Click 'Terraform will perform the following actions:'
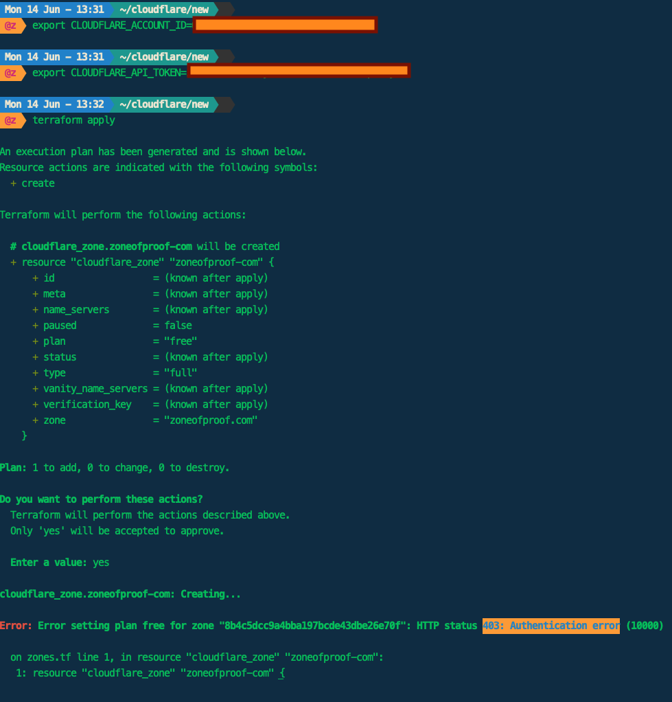672x702 pixels. (x=123, y=215)
